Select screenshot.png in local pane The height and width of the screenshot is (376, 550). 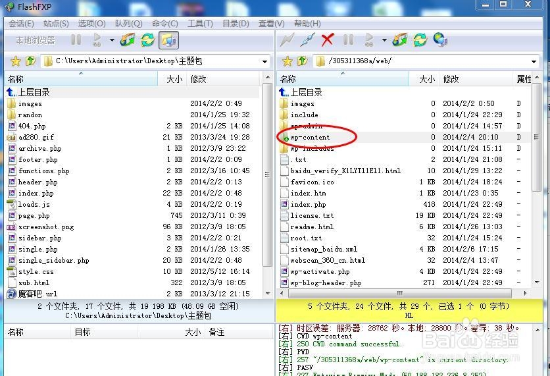coord(133,227)
